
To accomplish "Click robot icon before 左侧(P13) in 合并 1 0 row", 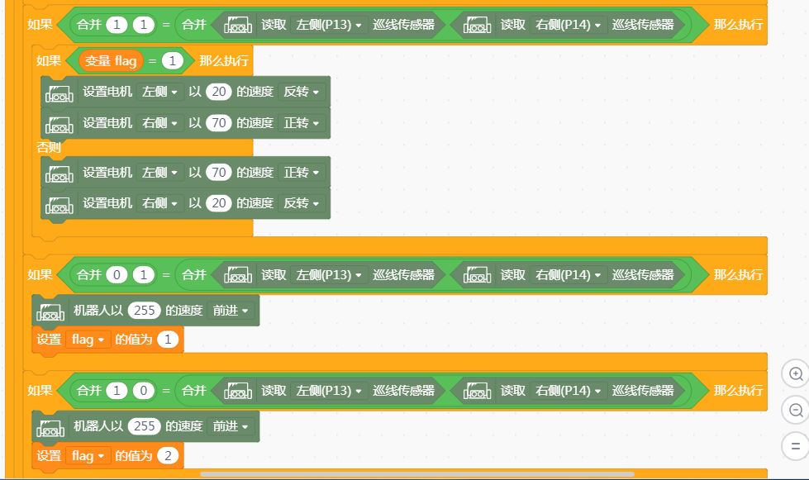I will point(238,390).
